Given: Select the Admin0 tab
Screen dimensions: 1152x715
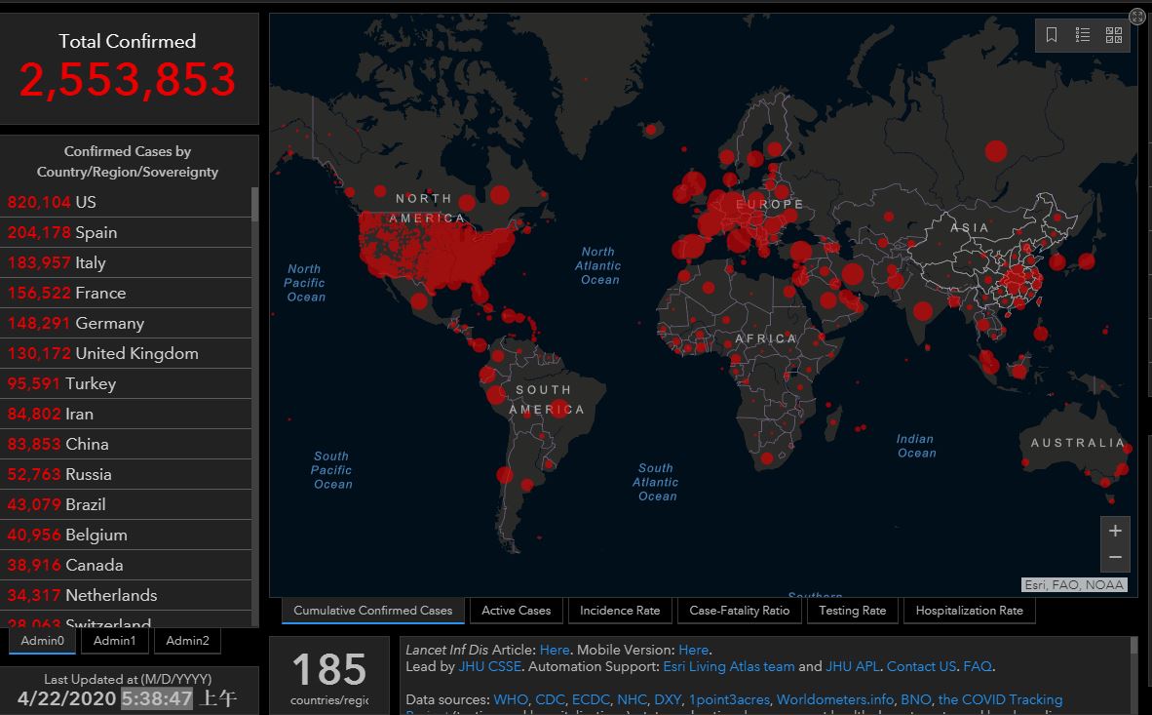Looking at the screenshot, I should [x=42, y=641].
